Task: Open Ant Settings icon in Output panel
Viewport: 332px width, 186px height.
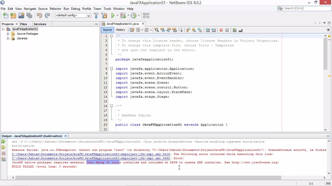Action: pyautogui.click(x=4, y=159)
